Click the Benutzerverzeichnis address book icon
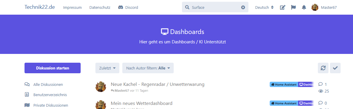The height and width of the screenshot is (109, 353). 27,95
